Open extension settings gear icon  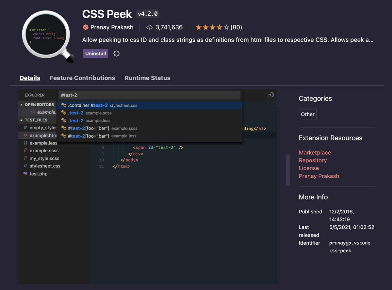116,53
